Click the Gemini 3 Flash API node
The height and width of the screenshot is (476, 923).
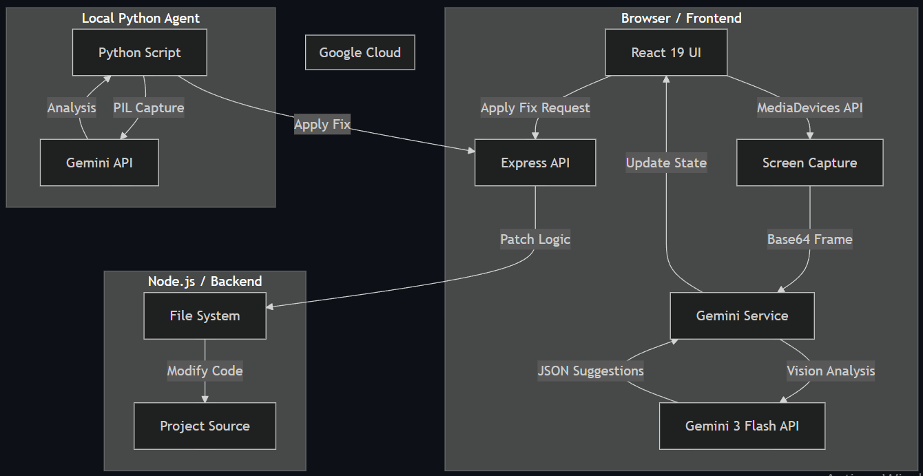[743, 426]
